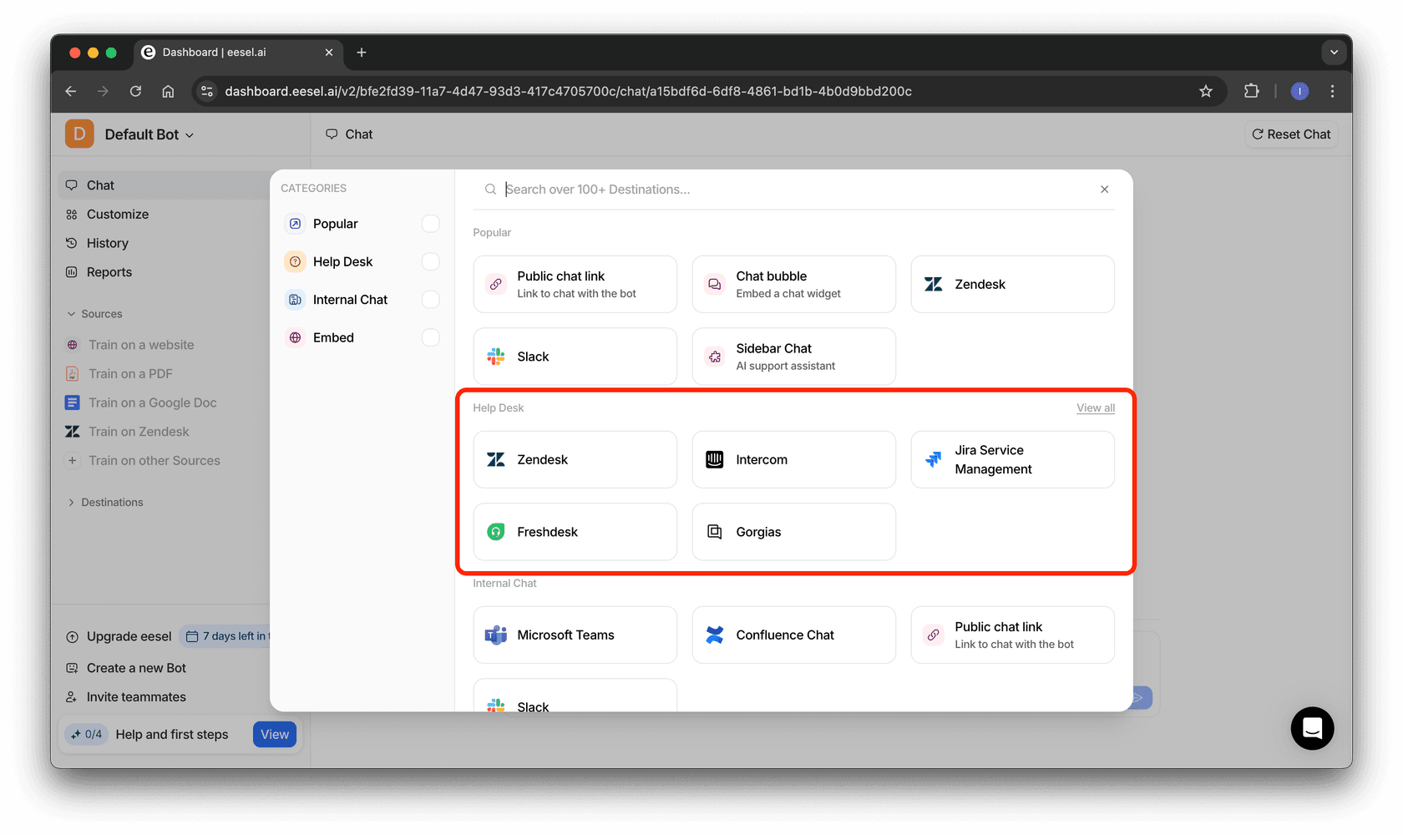Open the Sidebar Chat AI support assistant

793,357
